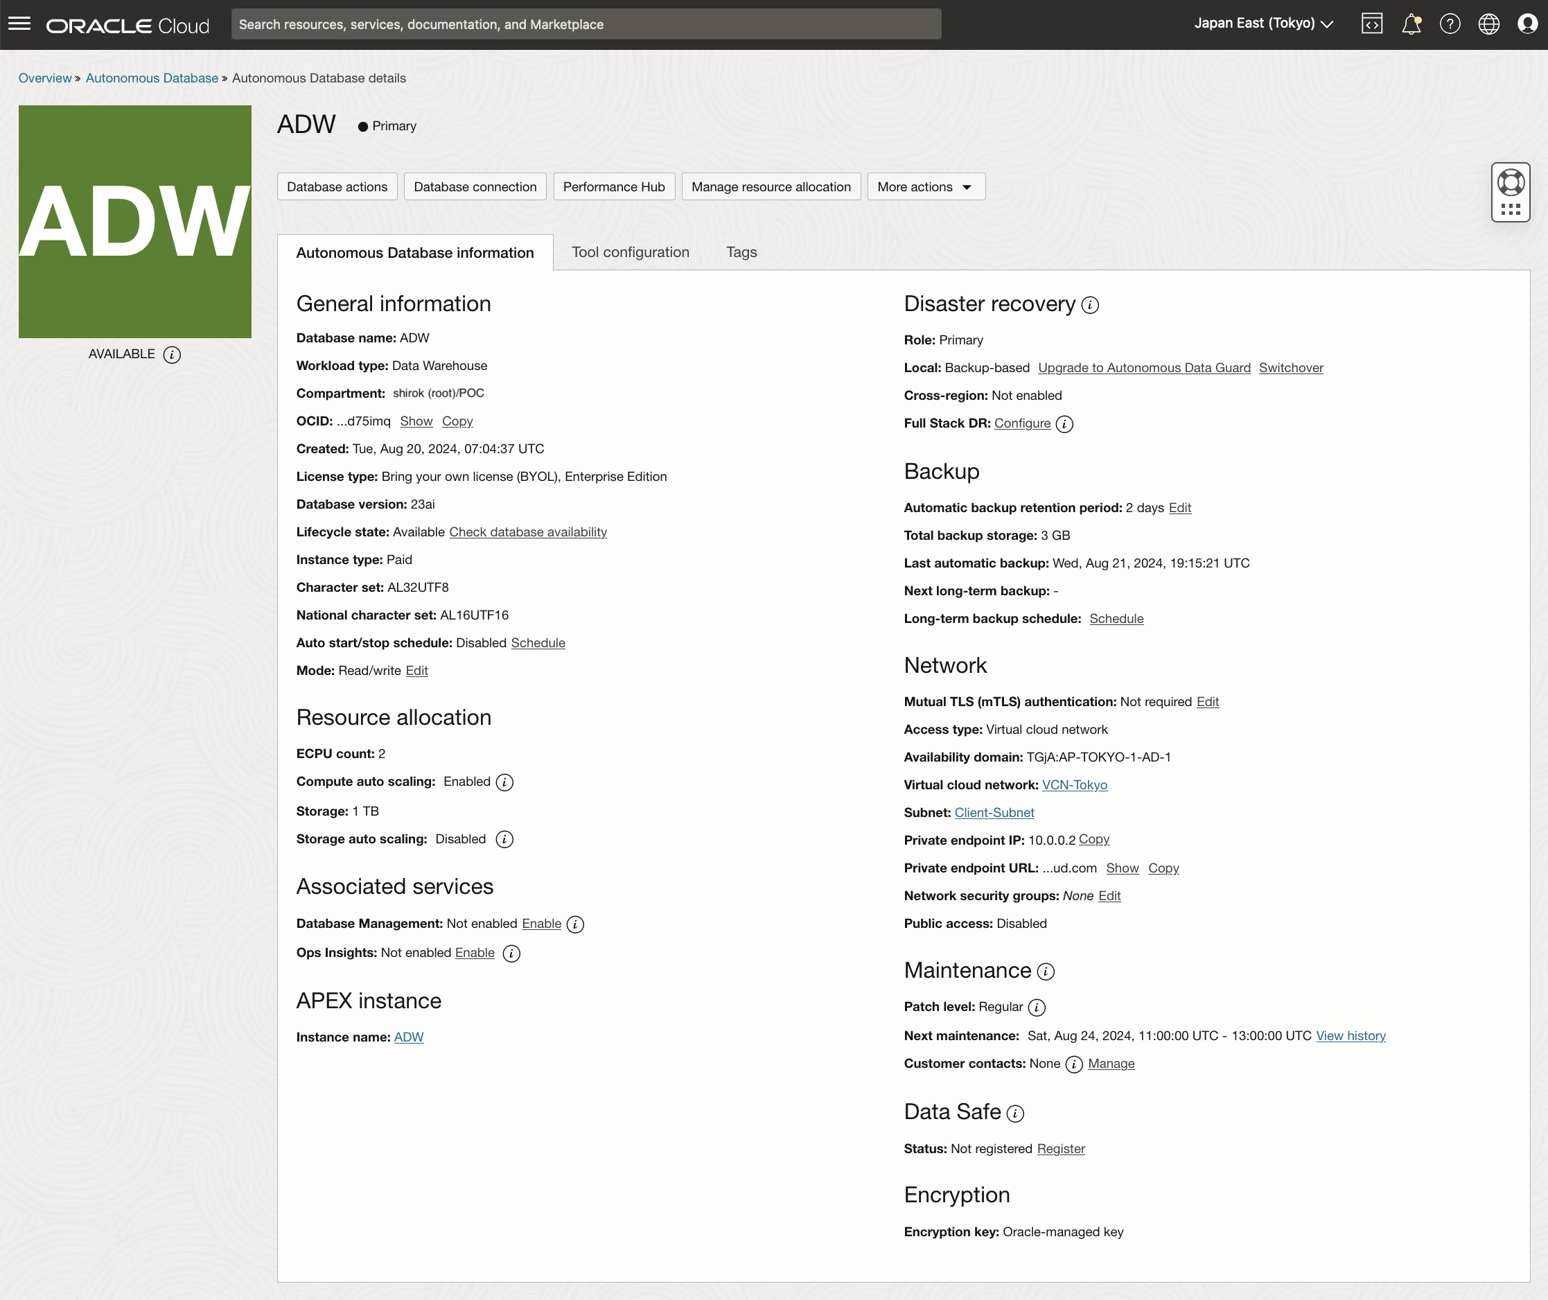Click the help question mark icon
Viewport: 1548px width, 1300px height.
point(1450,24)
